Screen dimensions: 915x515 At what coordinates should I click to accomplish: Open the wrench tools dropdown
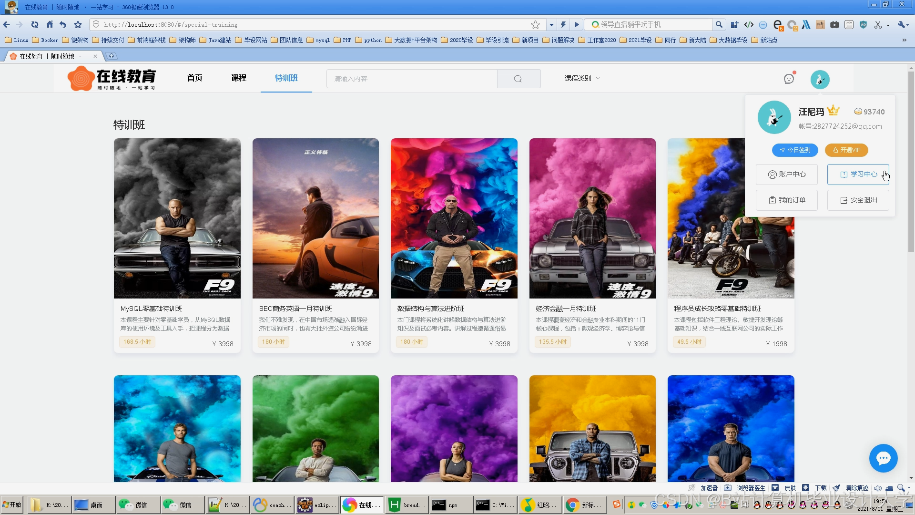[904, 24]
